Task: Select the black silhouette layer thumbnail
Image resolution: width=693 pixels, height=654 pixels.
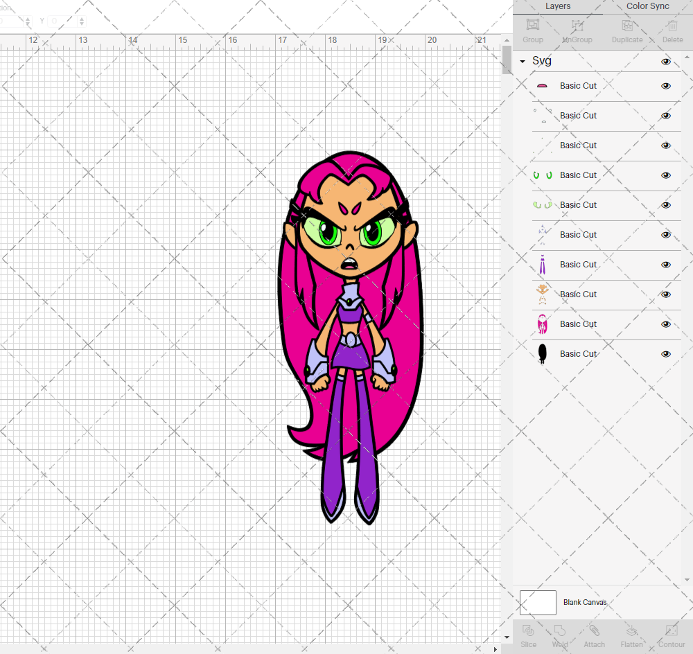Action: (x=543, y=354)
